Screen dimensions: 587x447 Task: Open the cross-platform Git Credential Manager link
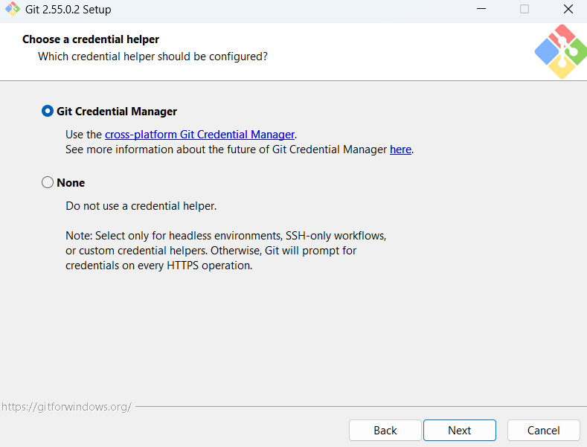199,135
